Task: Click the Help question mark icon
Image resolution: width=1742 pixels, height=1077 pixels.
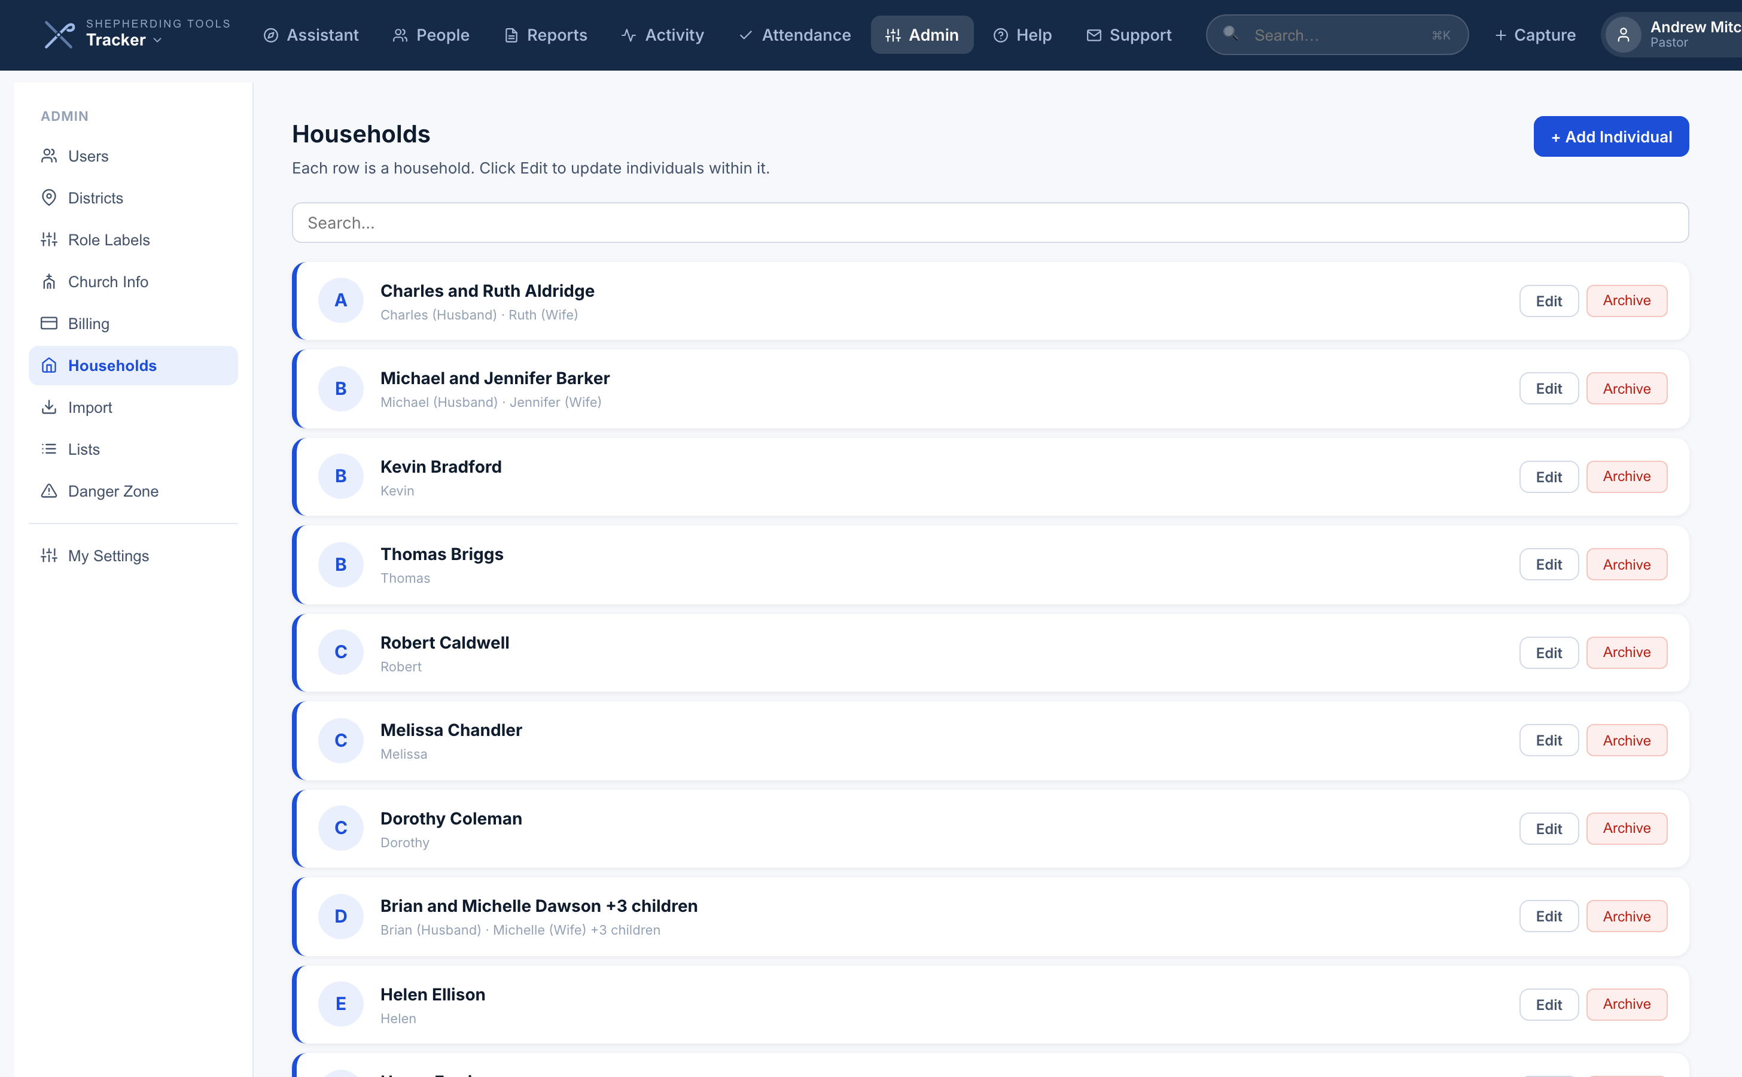Action: coord(1001,35)
